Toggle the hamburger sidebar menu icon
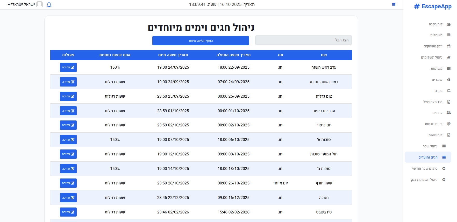457x222 pixels. 394,5
